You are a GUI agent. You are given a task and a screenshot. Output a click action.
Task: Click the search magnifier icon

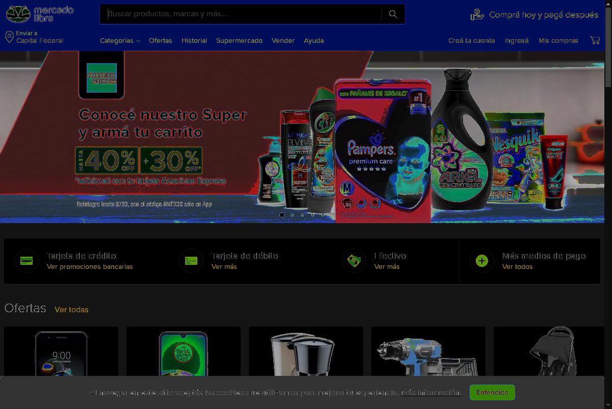click(x=393, y=14)
